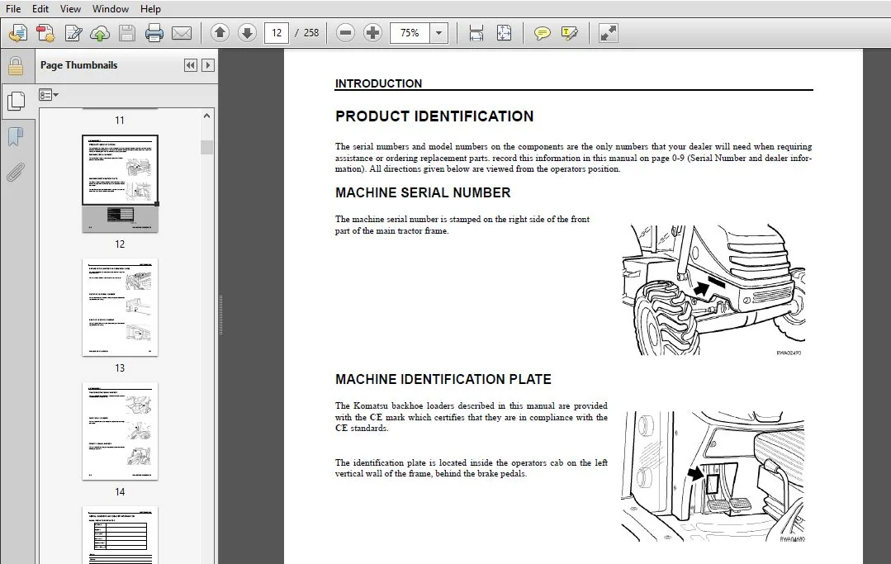Click the thumbnail panel scrollbar handle
891x564 pixels.
coord(206,147)
